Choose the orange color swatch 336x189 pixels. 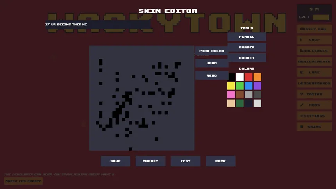[x=257, y=77]
